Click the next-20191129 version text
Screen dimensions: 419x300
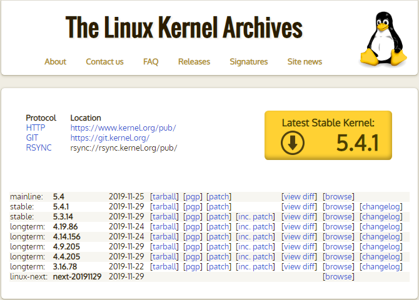coord(77,276)
